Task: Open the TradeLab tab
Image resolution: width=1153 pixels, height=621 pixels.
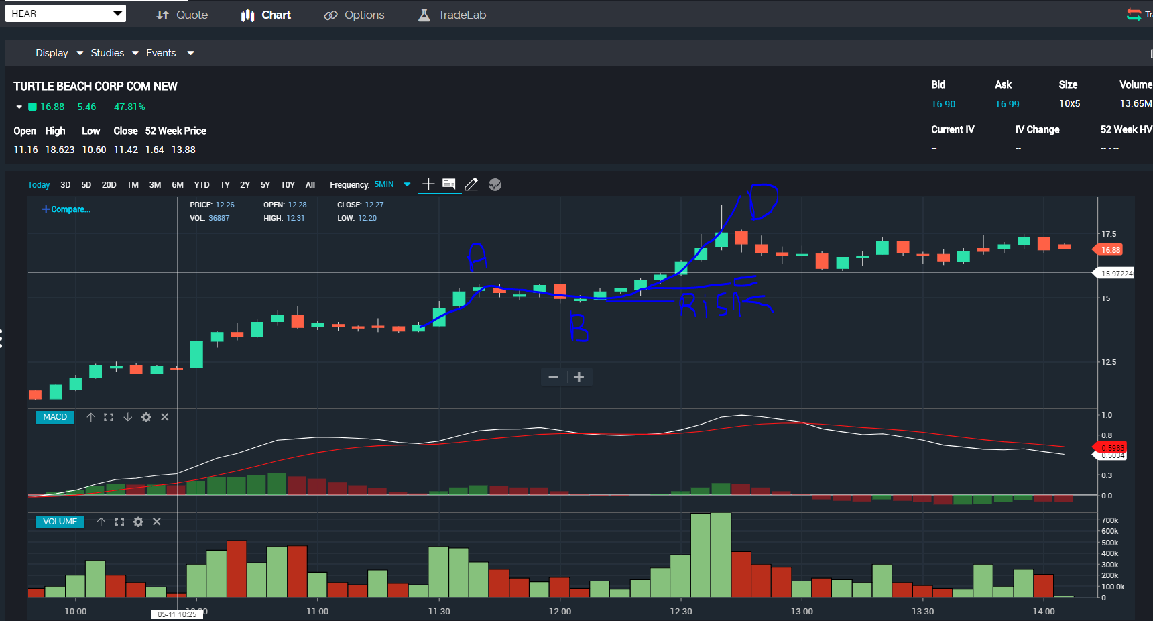Action: [452, 15]
